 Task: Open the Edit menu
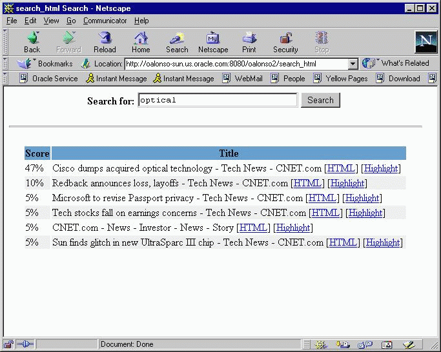pyautogui.click(x=30, y=21)
